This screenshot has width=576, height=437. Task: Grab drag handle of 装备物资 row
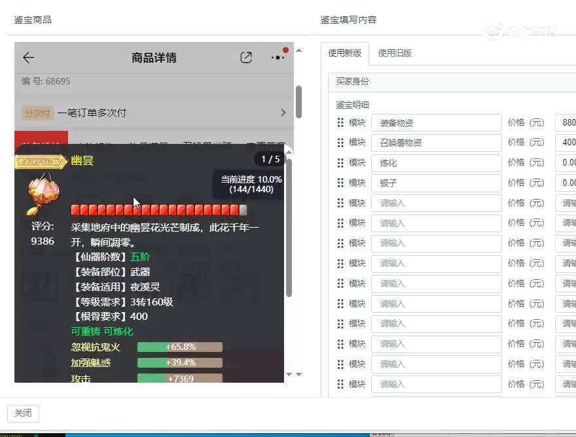click(x=340, y=122)
